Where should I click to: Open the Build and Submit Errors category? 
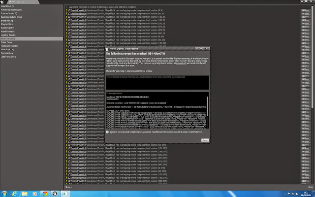click(x=11, y=17)
